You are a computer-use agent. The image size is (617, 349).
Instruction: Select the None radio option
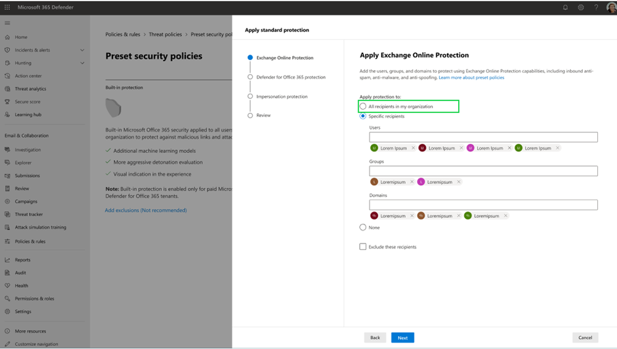pos(363,227)
